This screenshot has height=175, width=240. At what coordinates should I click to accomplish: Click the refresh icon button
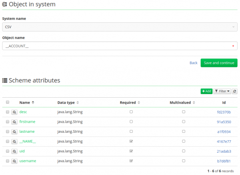(234, 91)
